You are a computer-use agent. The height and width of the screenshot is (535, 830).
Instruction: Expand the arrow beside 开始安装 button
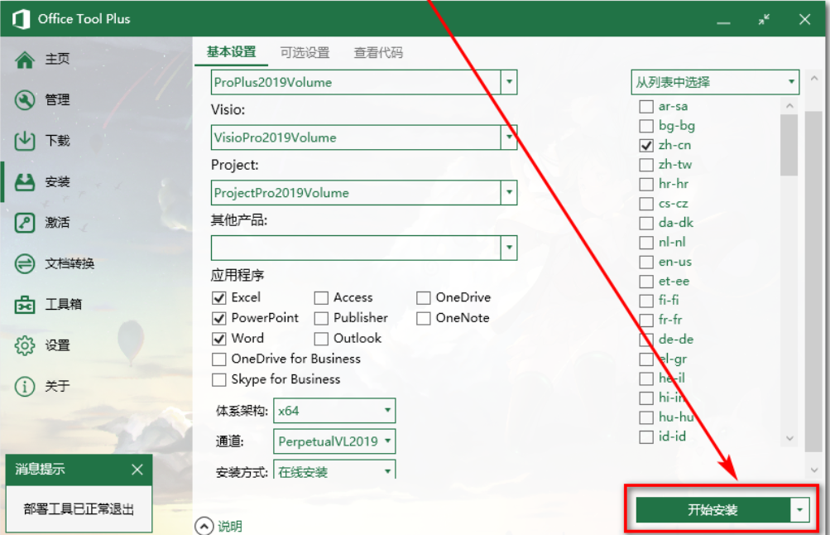[x=800, y=510]
